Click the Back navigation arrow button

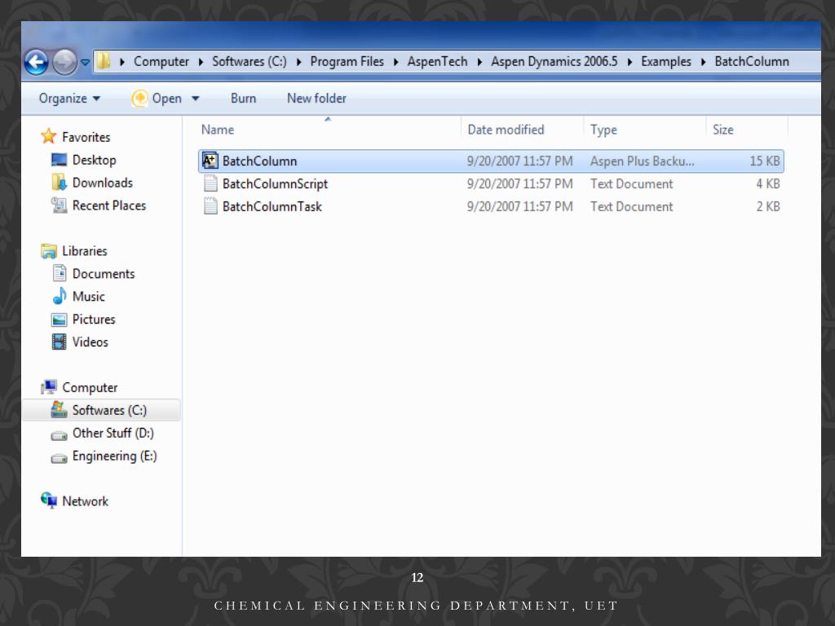pos(36,62)
